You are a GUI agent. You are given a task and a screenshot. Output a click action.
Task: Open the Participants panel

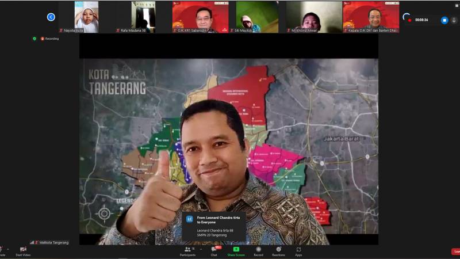(187, 250)
